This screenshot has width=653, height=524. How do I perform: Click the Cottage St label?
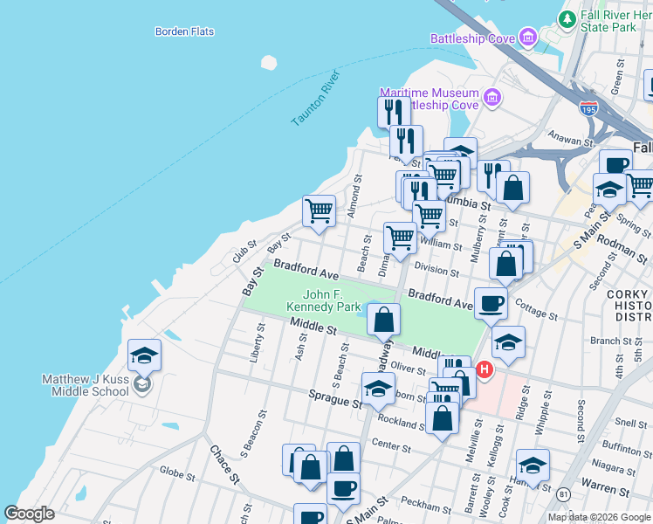[536, 309]
